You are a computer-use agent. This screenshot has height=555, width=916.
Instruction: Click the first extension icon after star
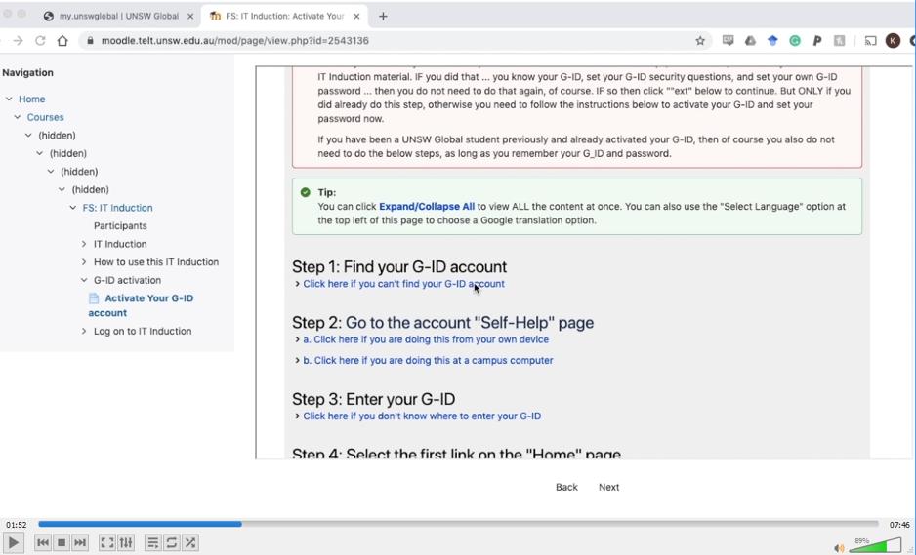coord(728,40)
